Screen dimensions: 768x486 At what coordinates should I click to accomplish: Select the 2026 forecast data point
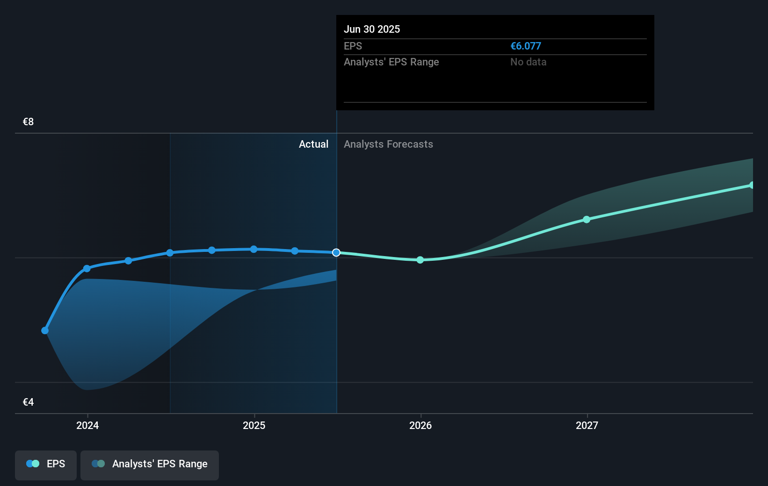(420, 260)
